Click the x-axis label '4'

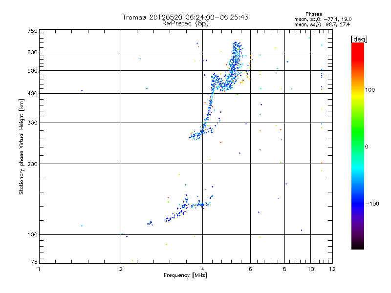pyautogui.click(x=202, y=269)
